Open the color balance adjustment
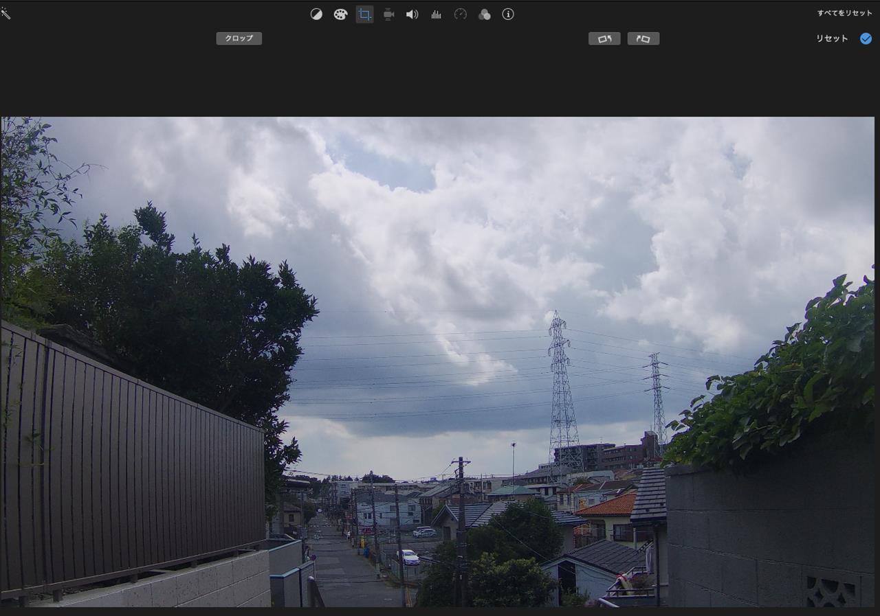This screenshot has width=880, height=616. click(316, 14)
